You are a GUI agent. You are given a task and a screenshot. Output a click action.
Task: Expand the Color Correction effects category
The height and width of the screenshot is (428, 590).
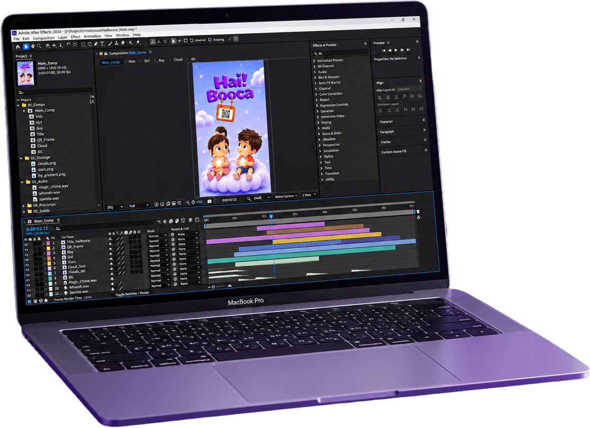point(316,94)
